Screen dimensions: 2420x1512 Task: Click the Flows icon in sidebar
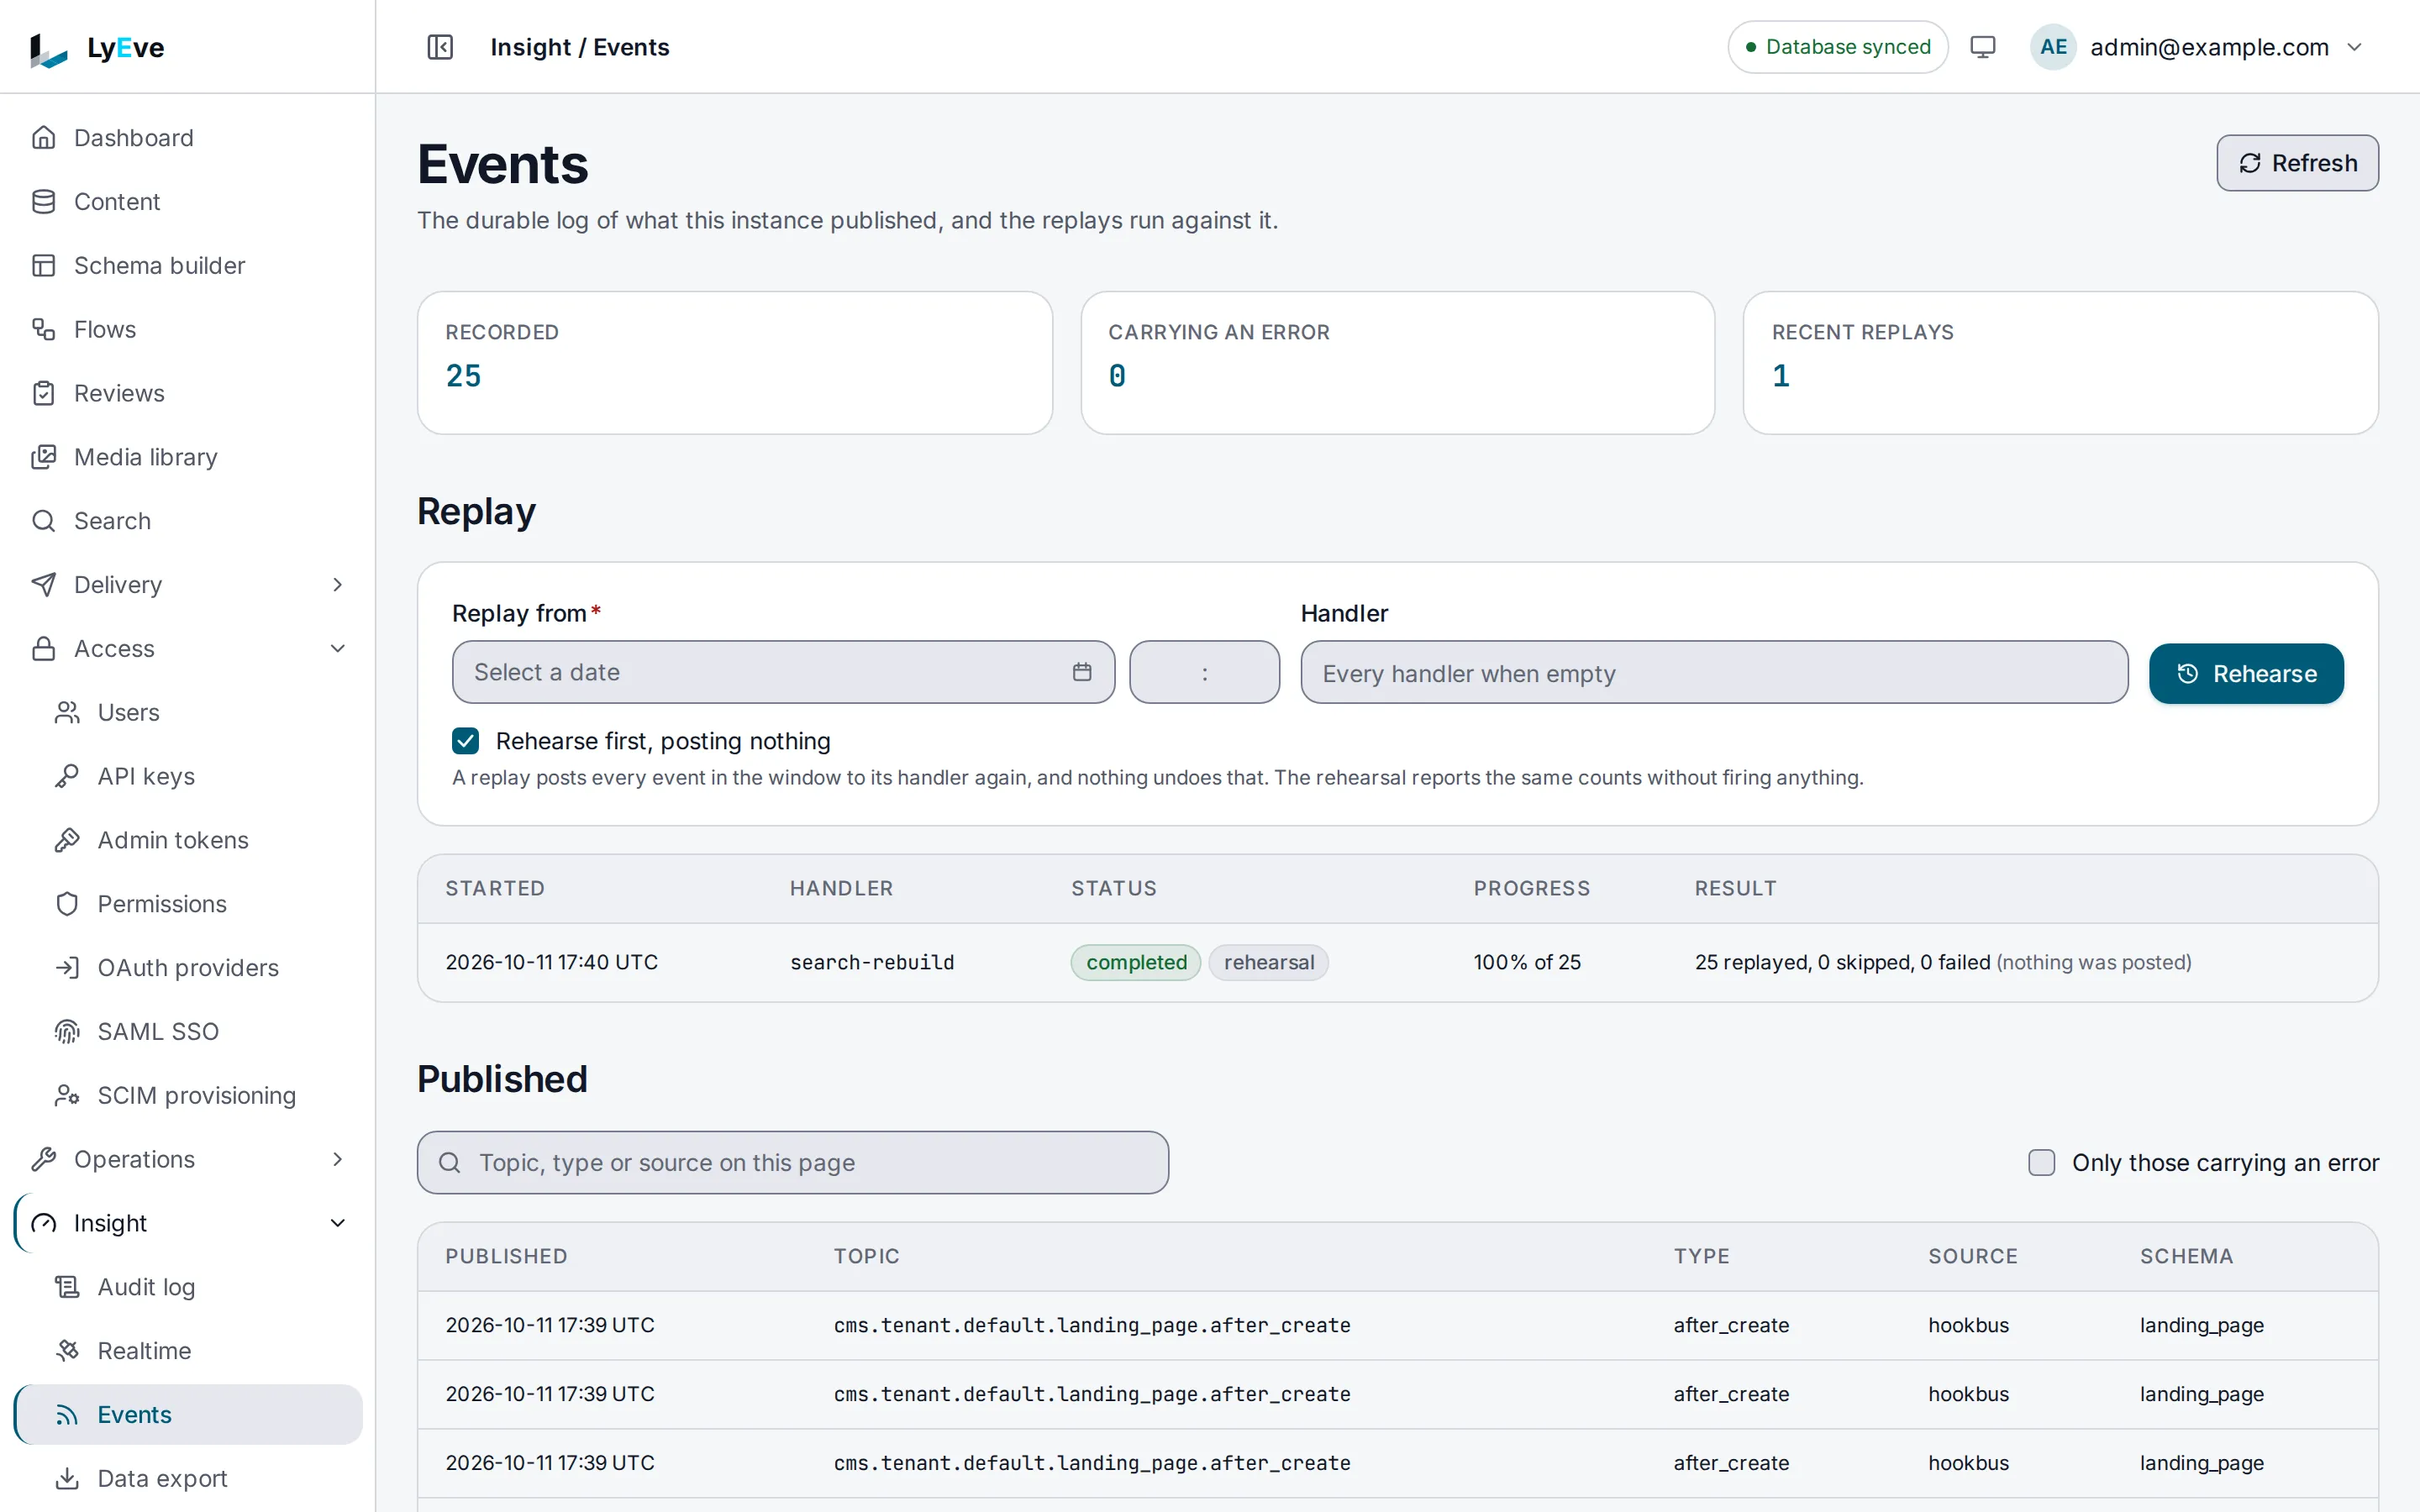[x=44, y=329]
